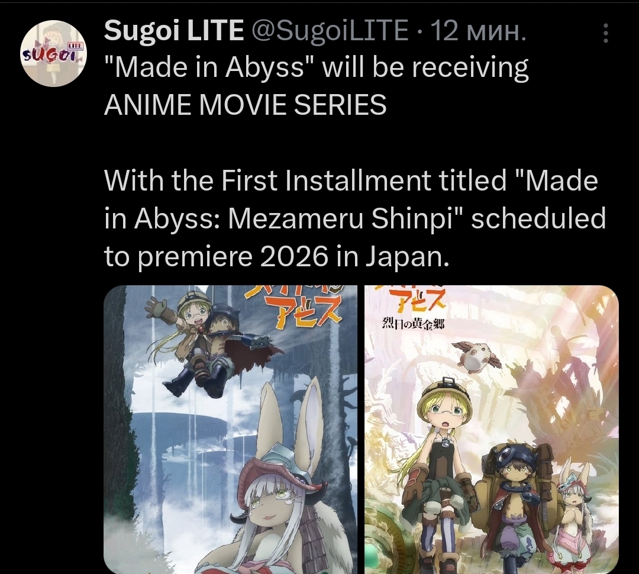Open the three-dot more options menu
This screenshot has width=639, height=574.
[606, 33]
